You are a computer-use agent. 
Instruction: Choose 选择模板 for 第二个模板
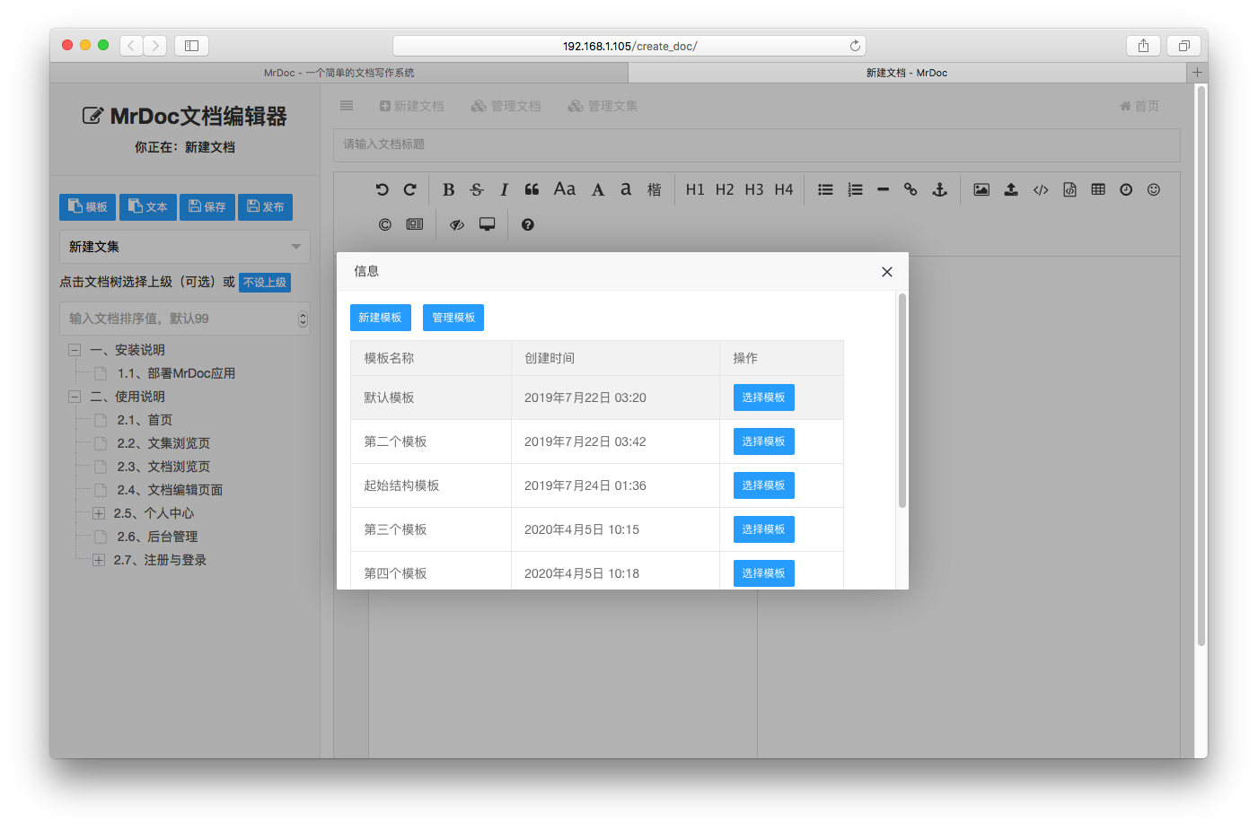pyautogui.click(x=763, y=441)
